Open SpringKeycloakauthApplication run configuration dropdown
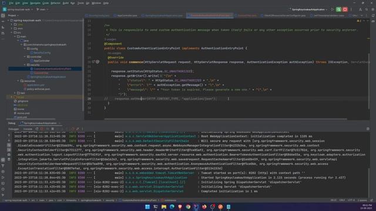The width and height of the screenshot is (376, 211). (x=308, y=9)
